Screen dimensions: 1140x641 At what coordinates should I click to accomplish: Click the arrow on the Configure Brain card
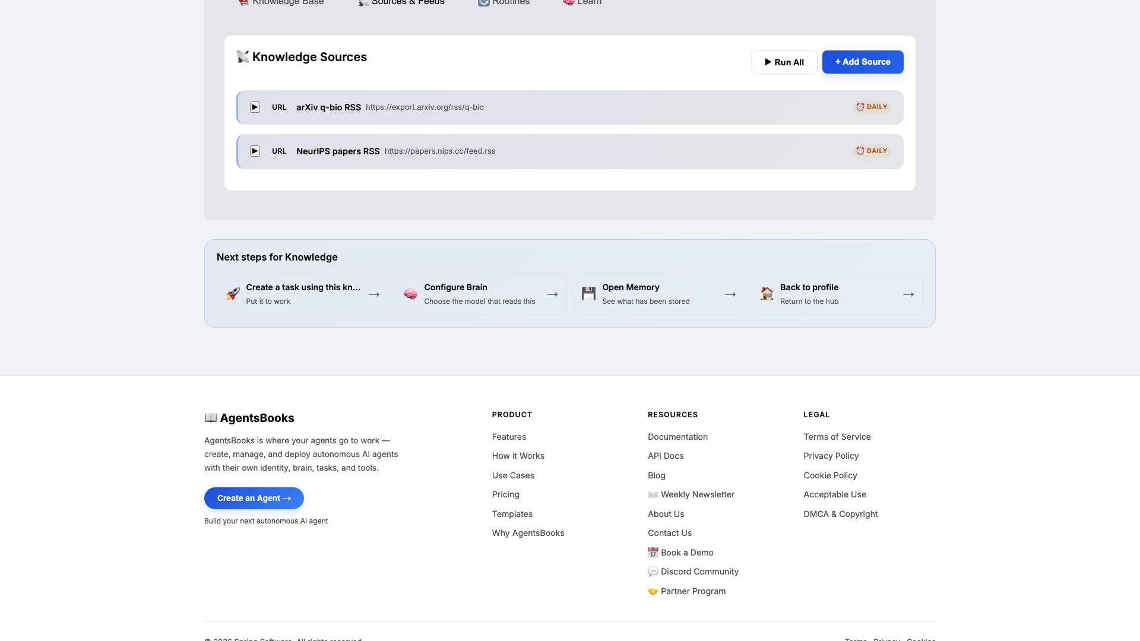[x=552, y=294]
